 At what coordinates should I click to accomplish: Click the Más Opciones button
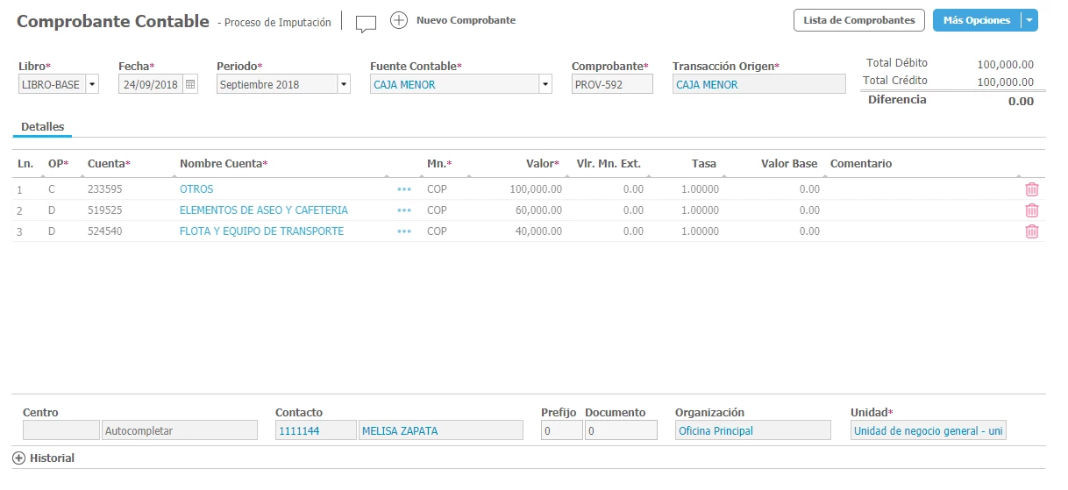pyautogui.click(x=976, y=20)
